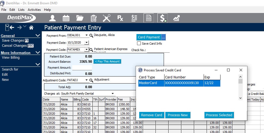The height and width of the screenshot is (133, 264).
Task: Click the Fee column header in charges
Action: [124, 99]
